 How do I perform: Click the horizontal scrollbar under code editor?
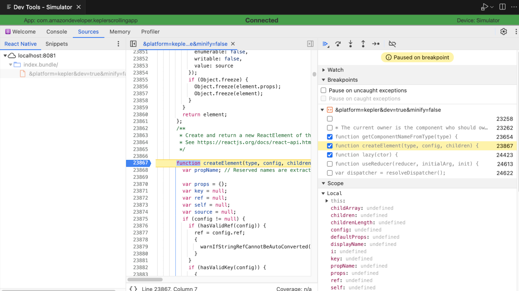pos(145,280)
